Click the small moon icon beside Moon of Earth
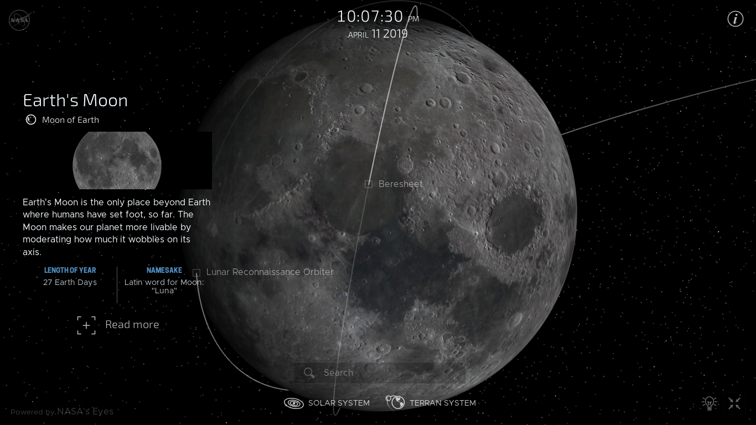 coord(31,120)
